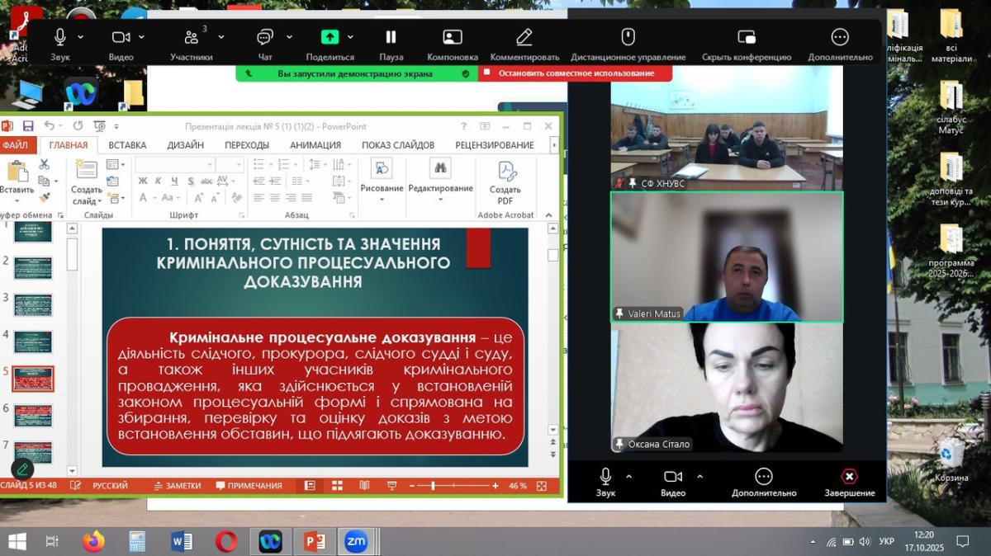Switch to the ПЕРЕХОДЫ ribbon tab
991x556 pixels.
click(247, 145)
